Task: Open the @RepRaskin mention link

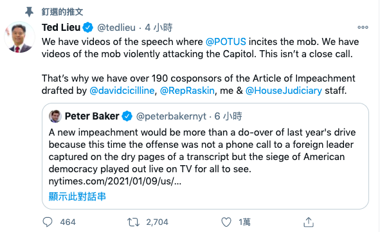Action: (187, 91)
